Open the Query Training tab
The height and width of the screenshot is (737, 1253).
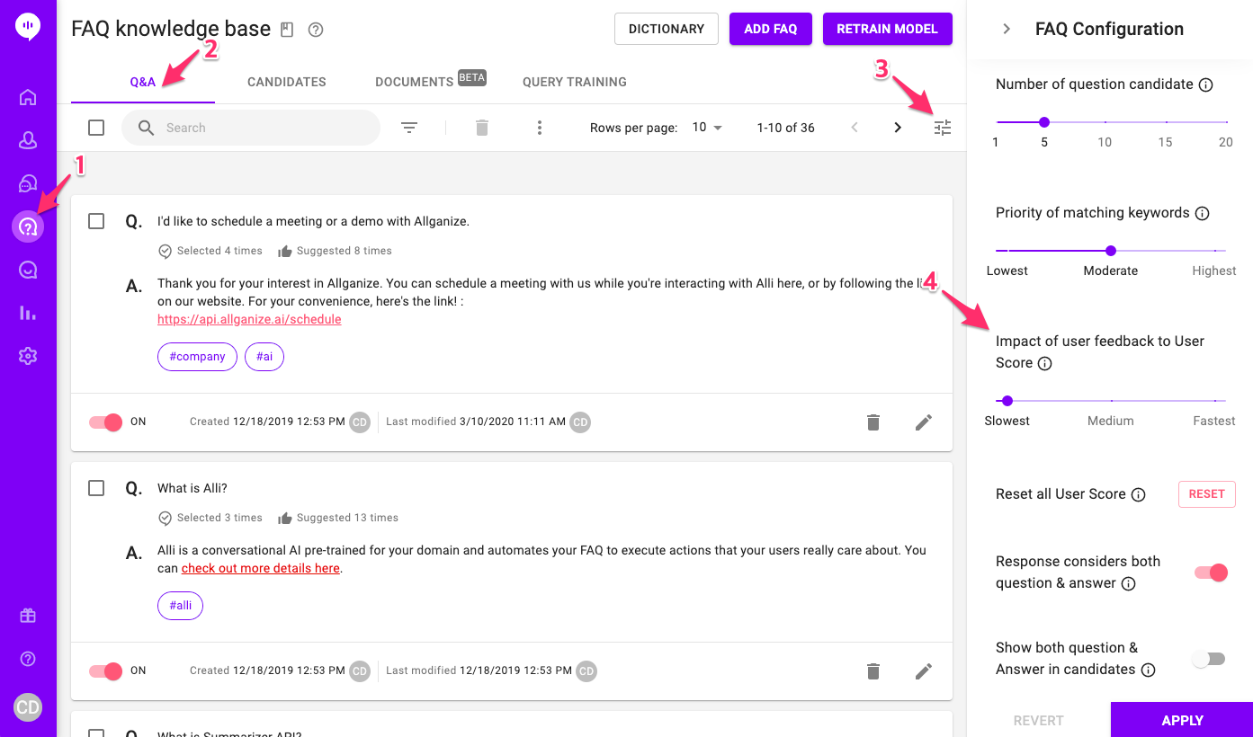(x=575, y=82)
